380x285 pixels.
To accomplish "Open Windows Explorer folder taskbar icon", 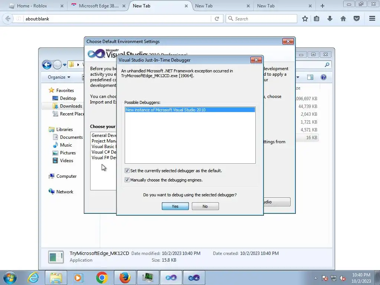I will coord(56,278).
